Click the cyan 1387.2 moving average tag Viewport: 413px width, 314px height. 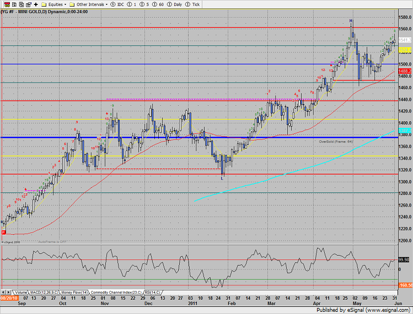click(405, 131)
